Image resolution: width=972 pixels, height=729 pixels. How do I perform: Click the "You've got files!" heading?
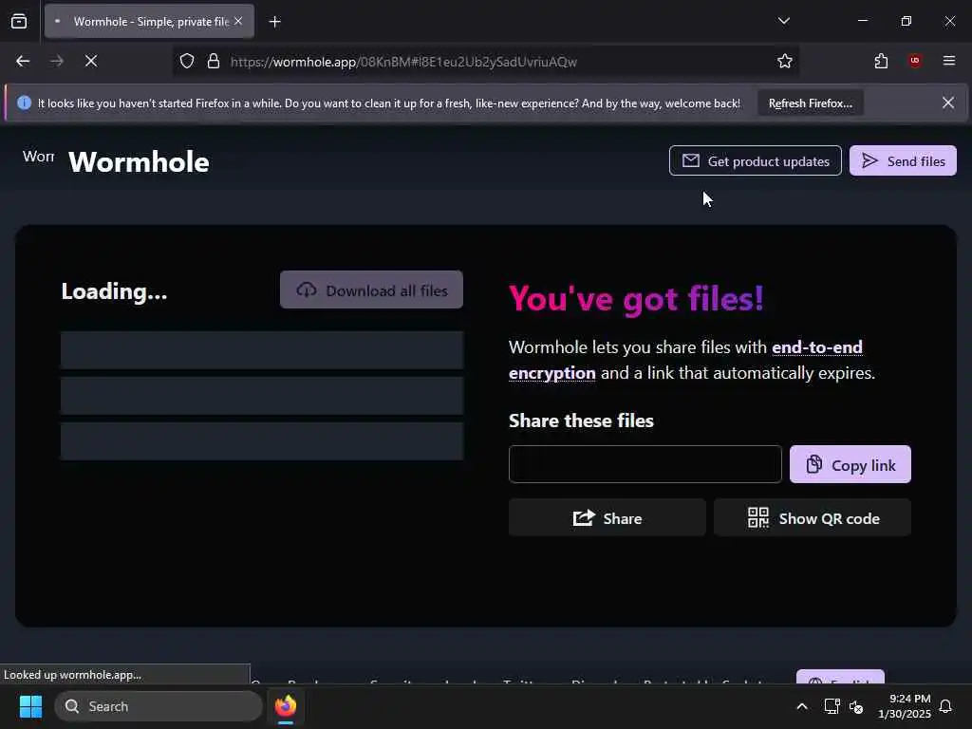[636, 299]
